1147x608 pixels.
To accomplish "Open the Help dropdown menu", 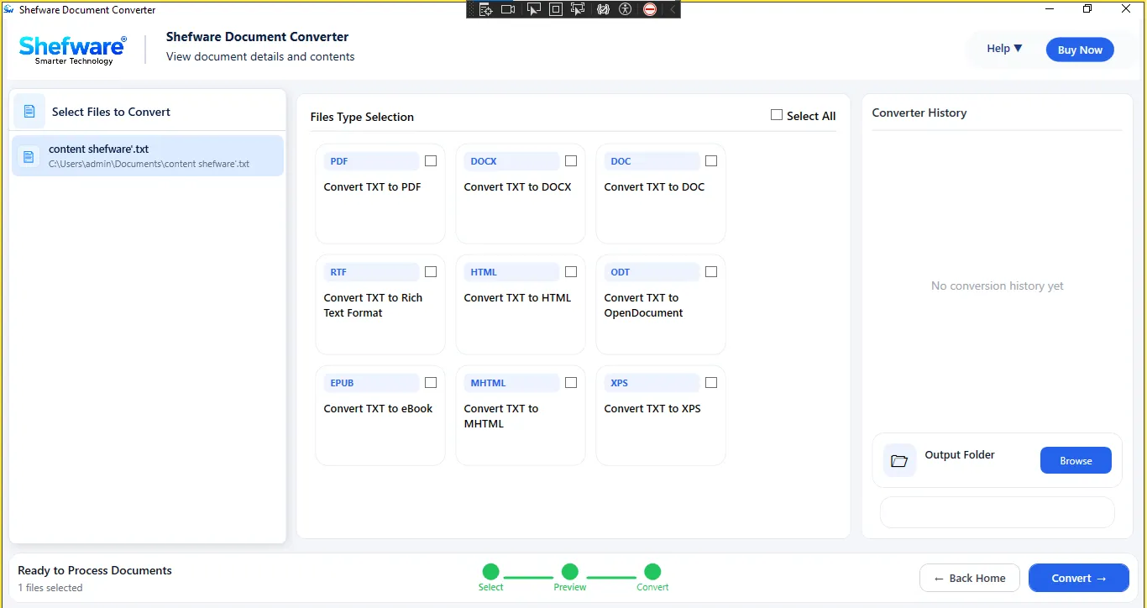I will pyautogui.click(x=1004, y=49).
